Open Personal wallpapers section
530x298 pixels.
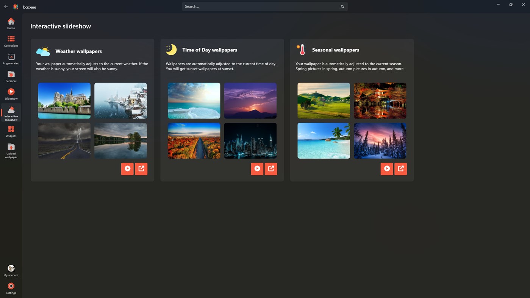(x=11, y=76)
